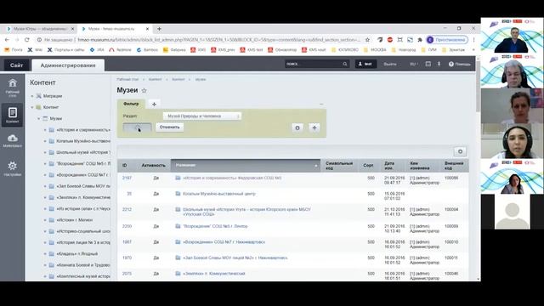Click the Выйти logout link
The height and width of the screenshot is (306, 544).
coord(390,65)
